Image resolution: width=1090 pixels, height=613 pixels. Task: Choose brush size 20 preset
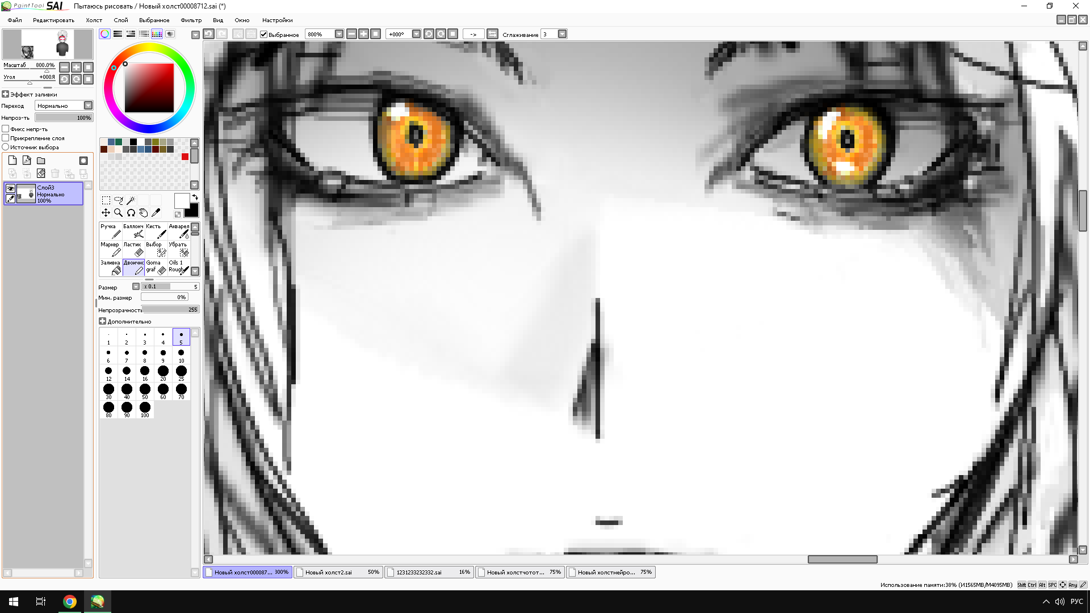coord(163,372)
